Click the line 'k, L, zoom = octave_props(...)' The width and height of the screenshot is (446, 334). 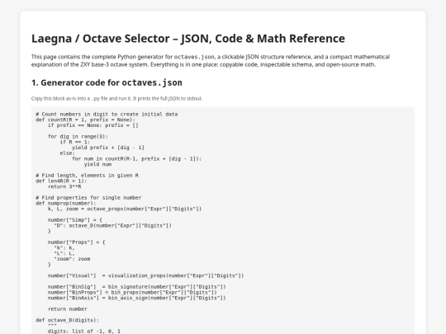(x=125, y=209)
